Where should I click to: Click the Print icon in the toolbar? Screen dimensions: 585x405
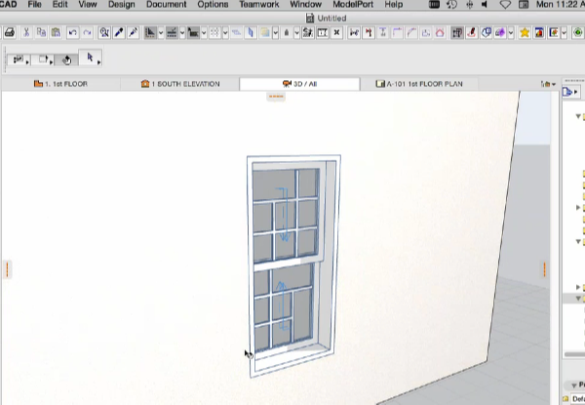[10, 33]
